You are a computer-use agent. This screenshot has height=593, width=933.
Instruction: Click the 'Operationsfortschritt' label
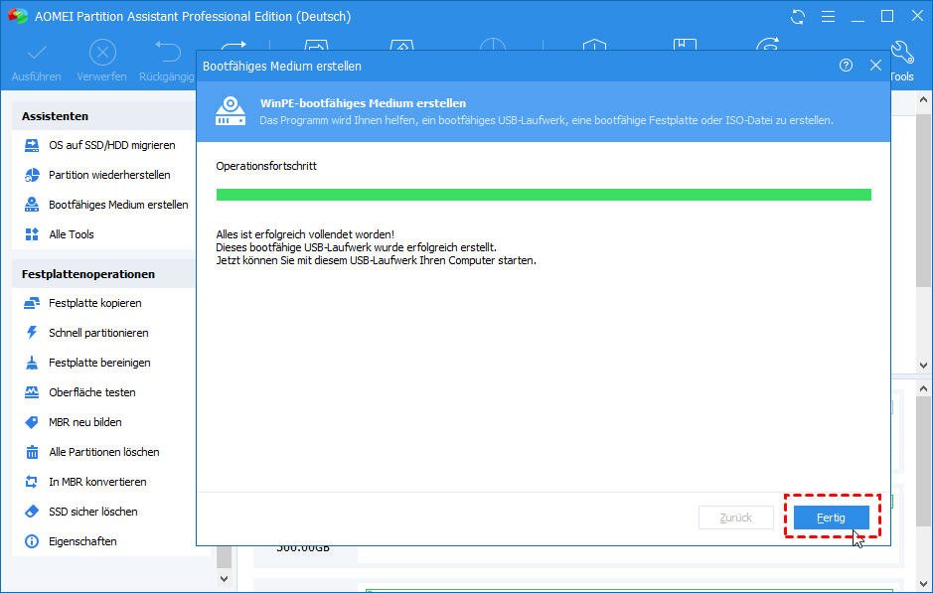(266, 166)
